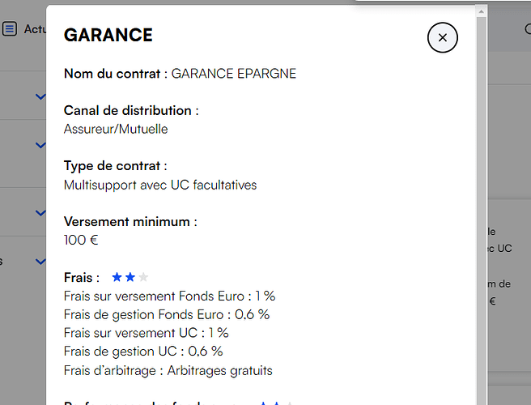This screenshot has width=531, height=405.
Task: Click the first blue star beside Frais
Action: tap(117, 277)
